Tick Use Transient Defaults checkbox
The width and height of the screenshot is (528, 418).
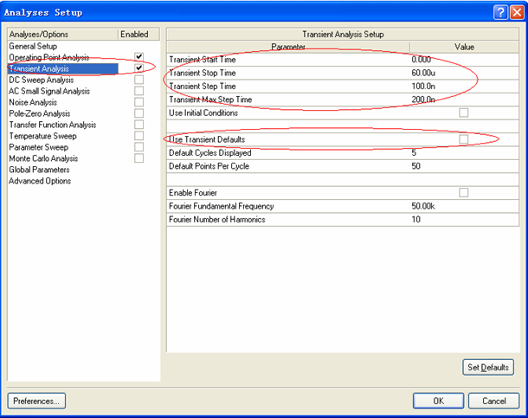click(x=464, y=139)
